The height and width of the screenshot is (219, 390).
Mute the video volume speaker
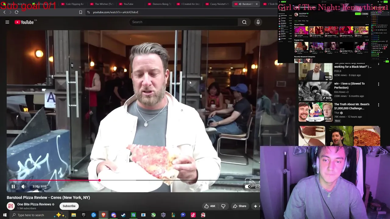click(23, 186)
